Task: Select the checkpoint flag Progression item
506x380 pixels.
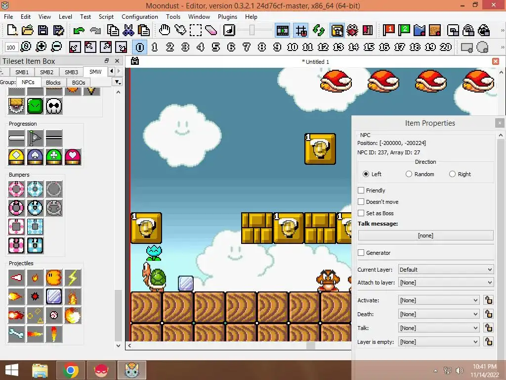Action: click(x=35, y=139)
